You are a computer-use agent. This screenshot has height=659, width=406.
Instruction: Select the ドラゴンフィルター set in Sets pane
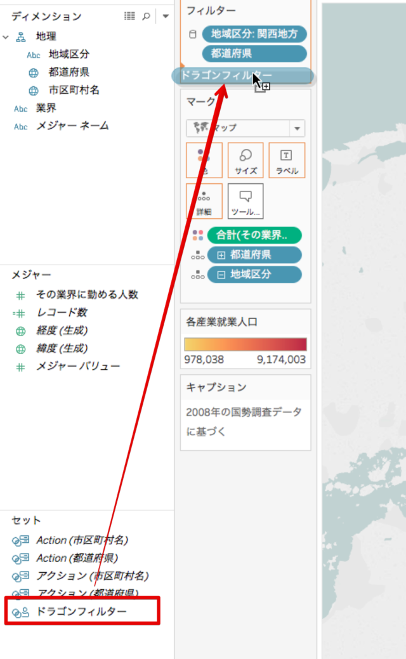(82, 611)
